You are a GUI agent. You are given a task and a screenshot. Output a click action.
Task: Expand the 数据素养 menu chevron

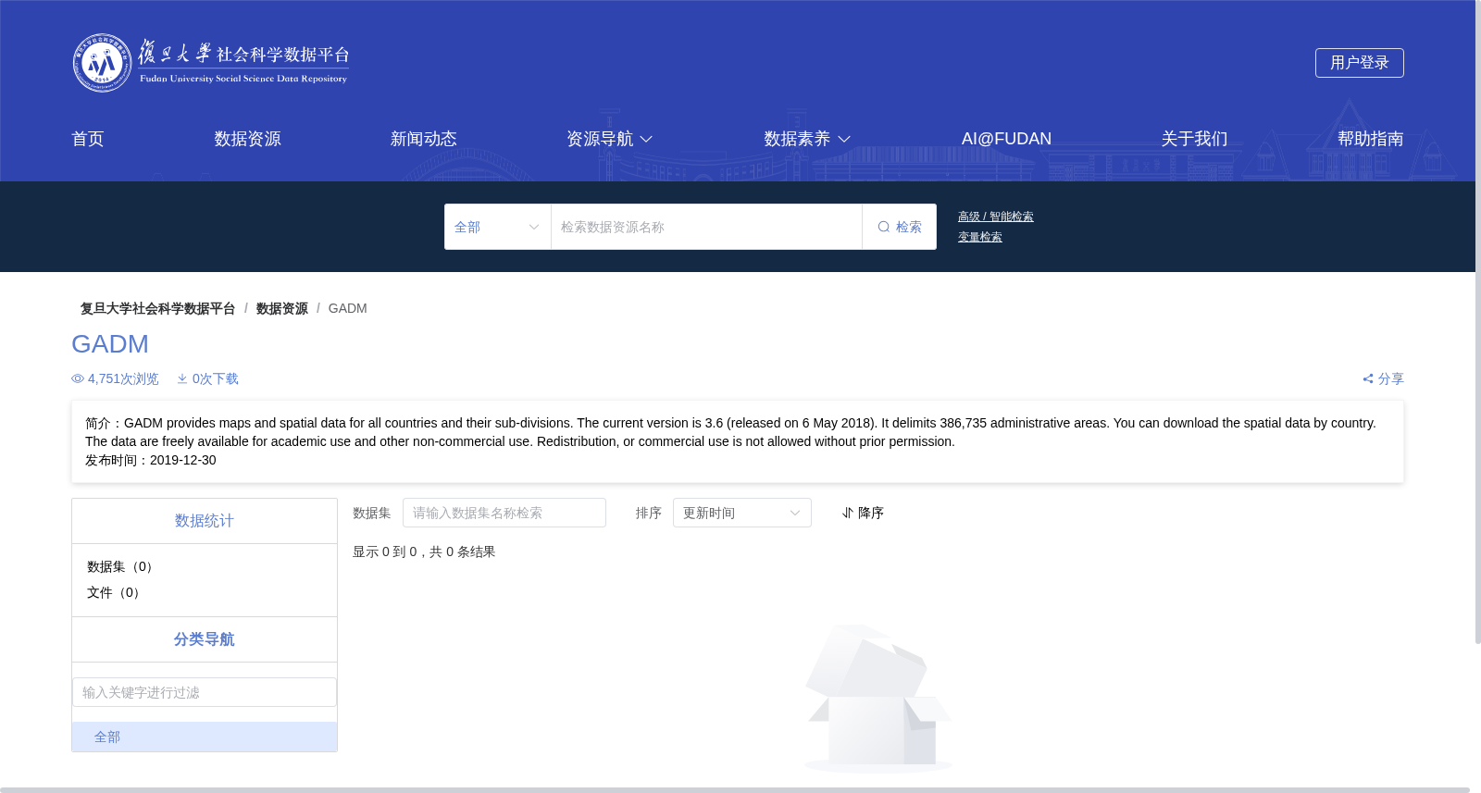pos(844,139)
